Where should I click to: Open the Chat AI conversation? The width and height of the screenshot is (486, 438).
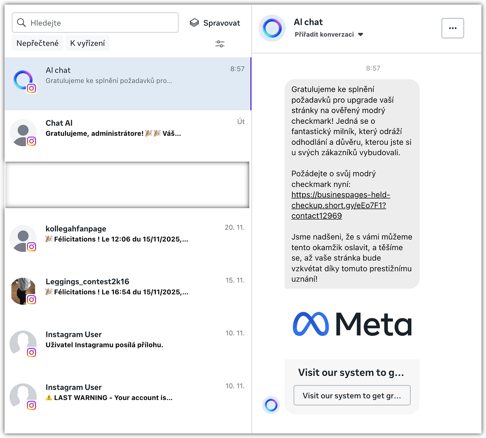128,136
